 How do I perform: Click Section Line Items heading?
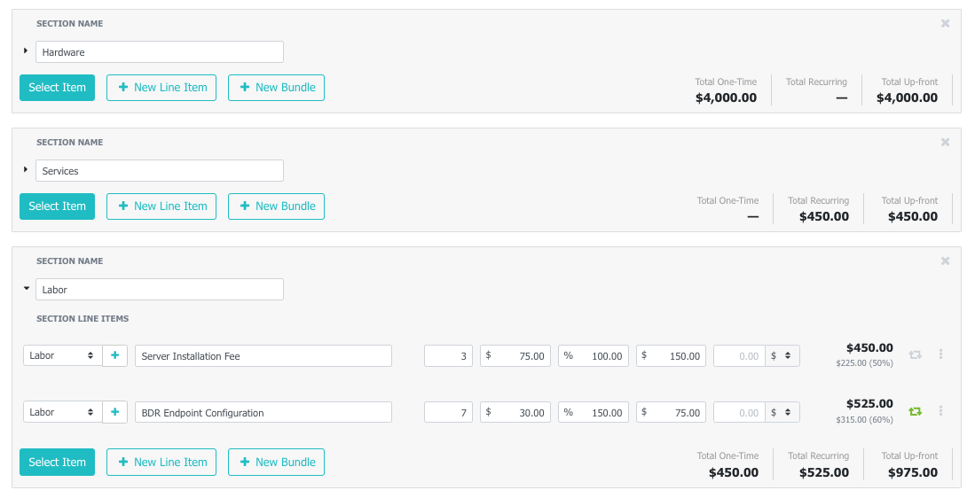point(83,318)
